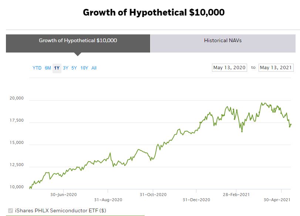Click the May 13, 2021 end date field
The height and width of the screenshot is (216, 300).
276,68
